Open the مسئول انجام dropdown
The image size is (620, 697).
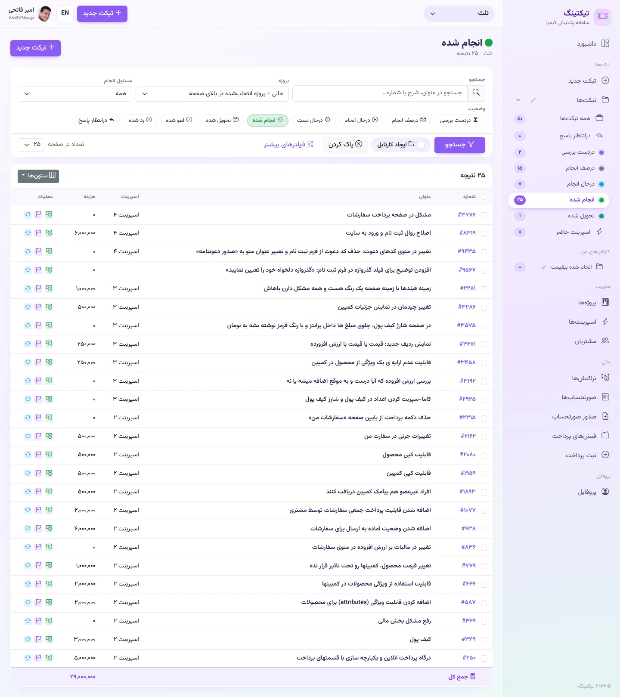75,93
